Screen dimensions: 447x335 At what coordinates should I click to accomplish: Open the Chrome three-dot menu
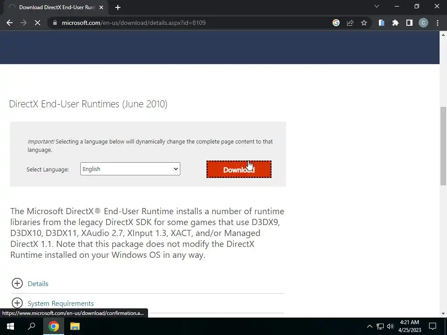pos(437,23)
